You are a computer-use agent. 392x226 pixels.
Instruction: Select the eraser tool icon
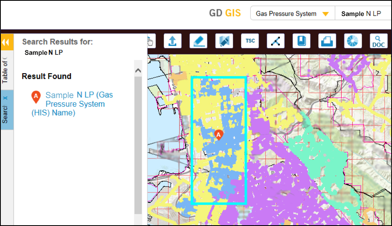pyautogui.click(x=198, y=41)
